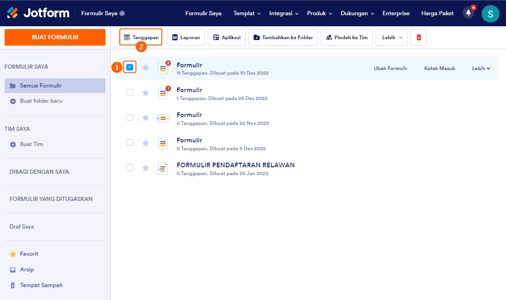Viewport: 506px width, 300px height.
Task: Open Tempat Sampah in the sidebar
Action: pyautogui.click(x=41, y=285)
